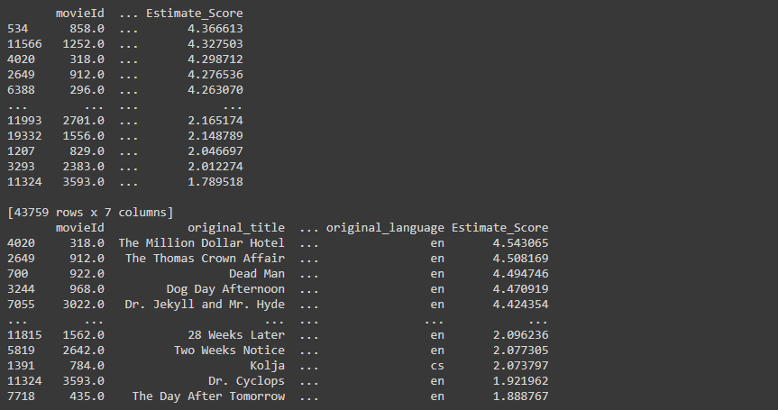
Task: Click the row index 19332
Action: point(24,136)
